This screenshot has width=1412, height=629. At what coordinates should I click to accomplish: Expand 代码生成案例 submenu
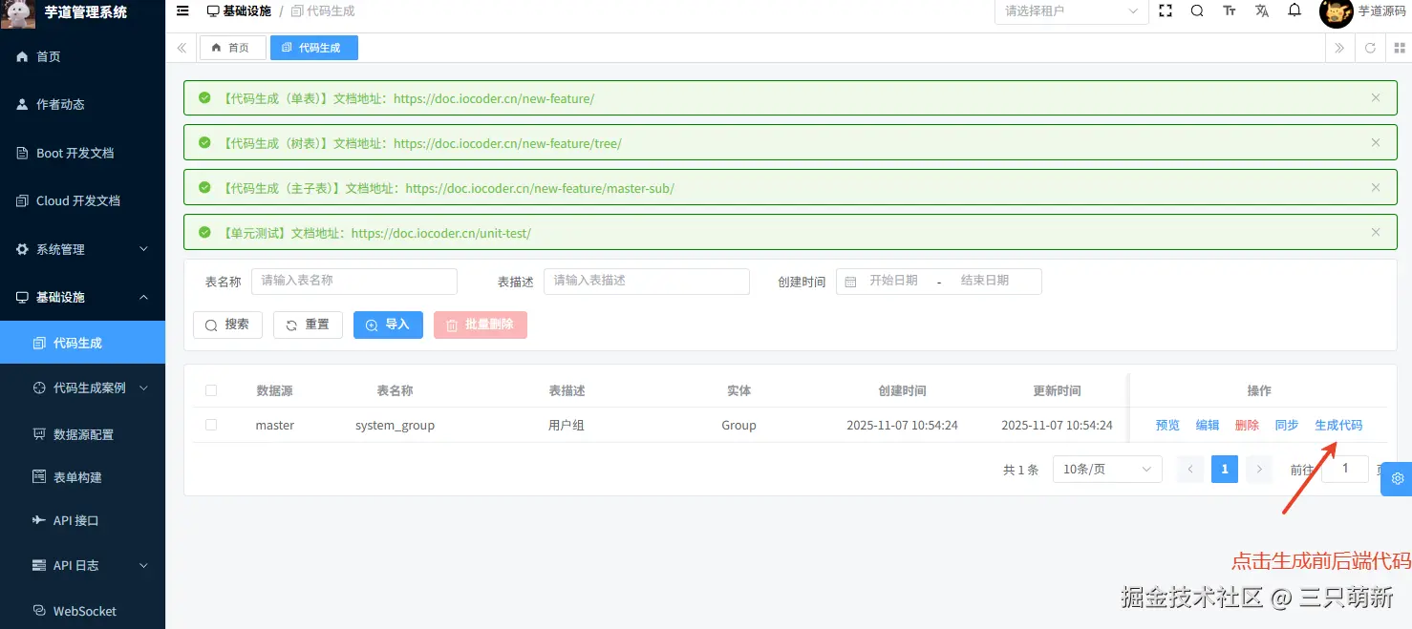point(82,388)
